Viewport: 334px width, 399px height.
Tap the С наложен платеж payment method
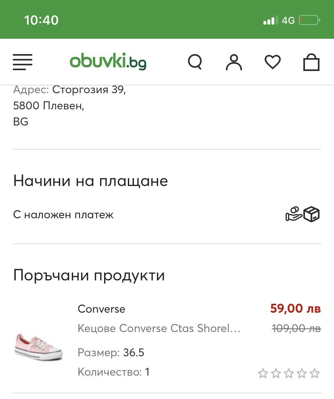pyautogui.click(x=63, y=215)
